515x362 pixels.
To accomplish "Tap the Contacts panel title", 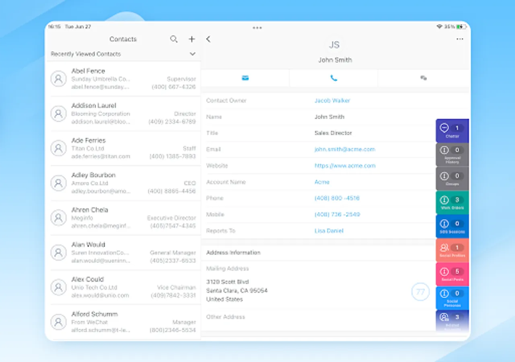I will click(x=123, y=39).
